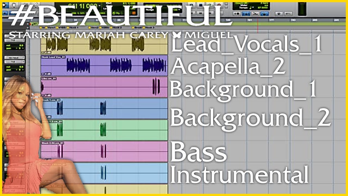348x196 pixels.
Task: Click the output level meter
Action: click(x=302, y=9)
